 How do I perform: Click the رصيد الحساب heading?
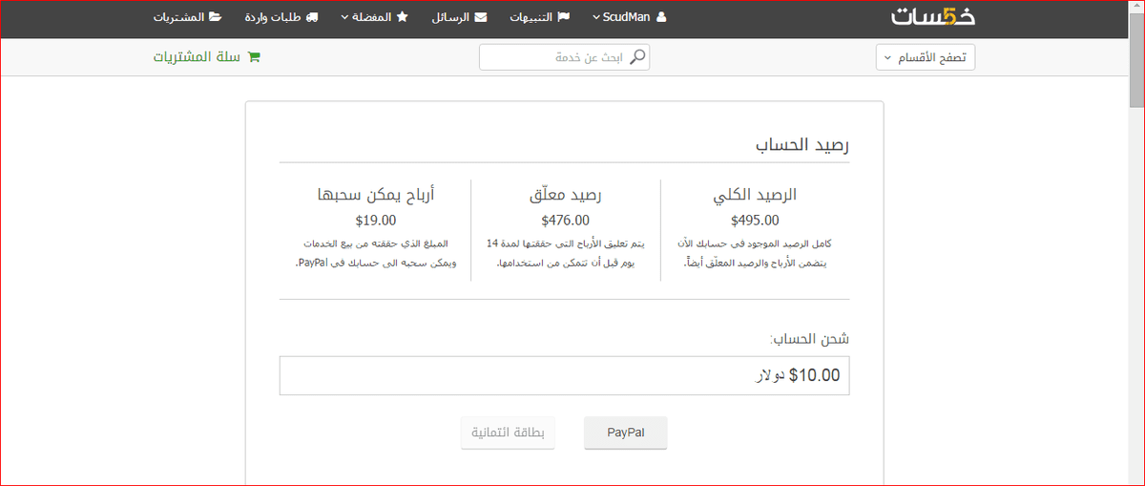click(802, 146)
